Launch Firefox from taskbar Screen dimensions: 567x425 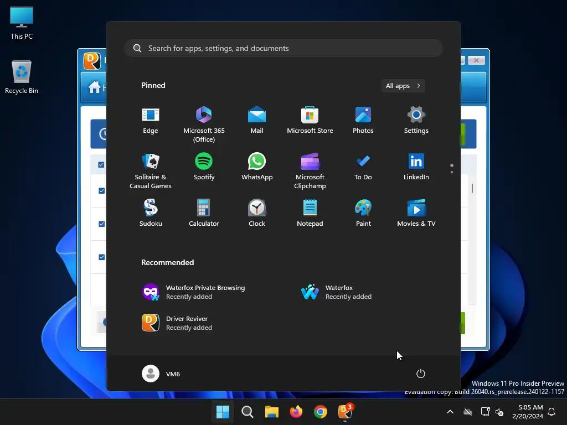click(296, 412)
